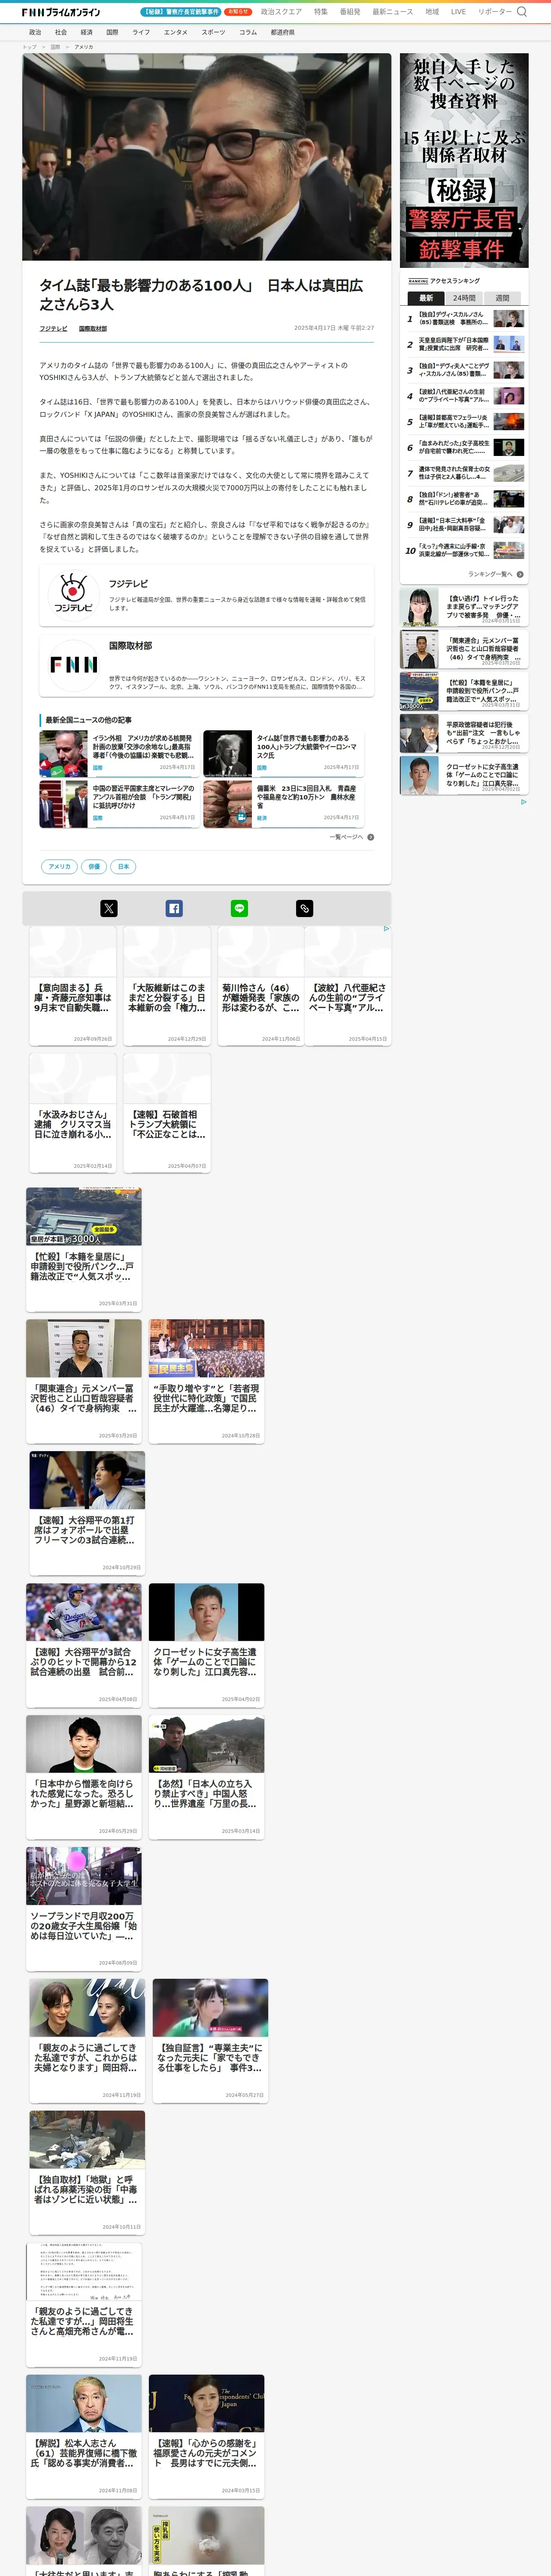Open 【速報】大谷翔平の第1打席 card
Screen dimensions: 551x2576
coord(87,1512)
